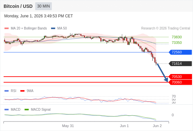
Task: Click the RSI legend label
Action: click(13, 91)
